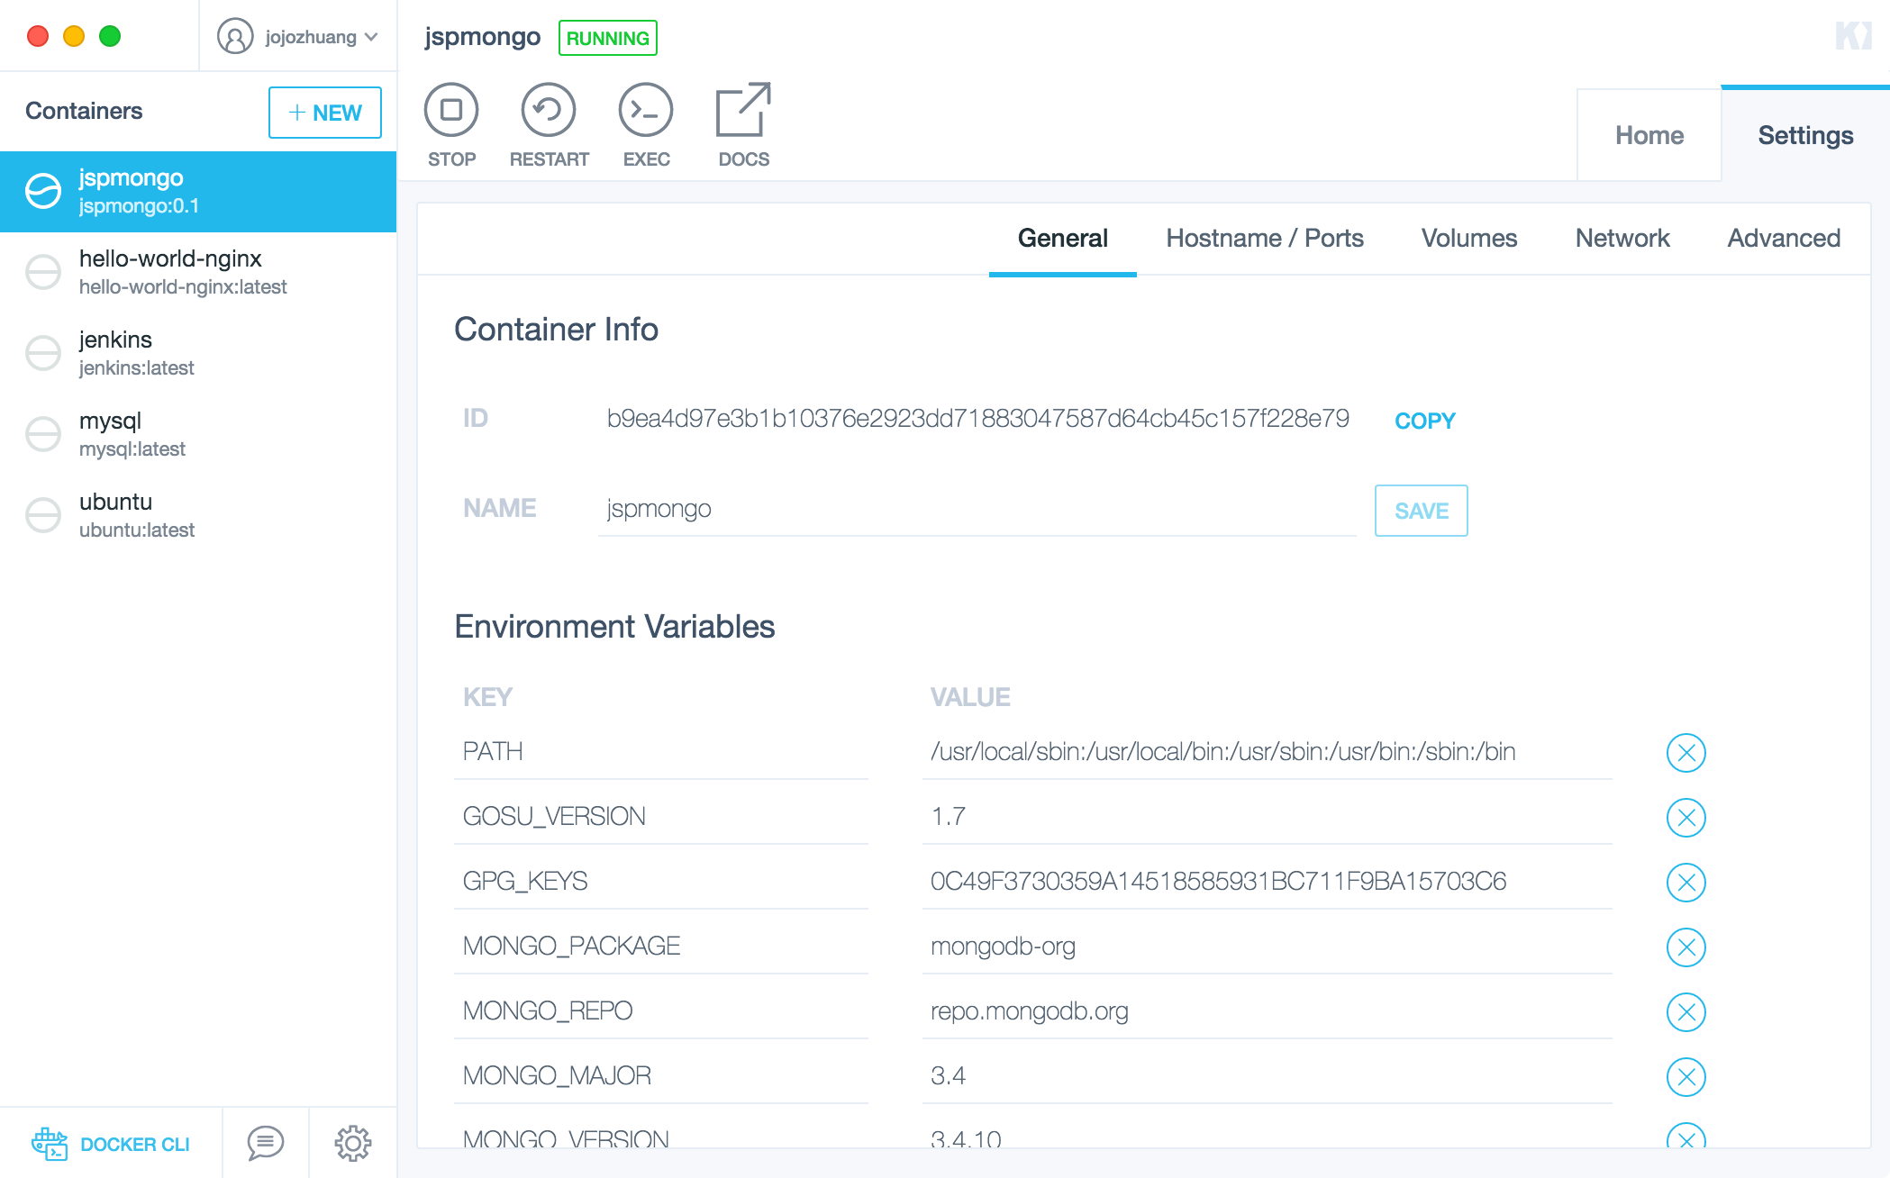Go back to the Home tab
1890x1178 pixels.
[1649, 135]
